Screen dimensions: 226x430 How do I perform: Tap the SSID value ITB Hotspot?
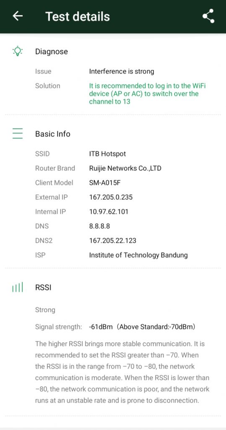coord(107,154)
